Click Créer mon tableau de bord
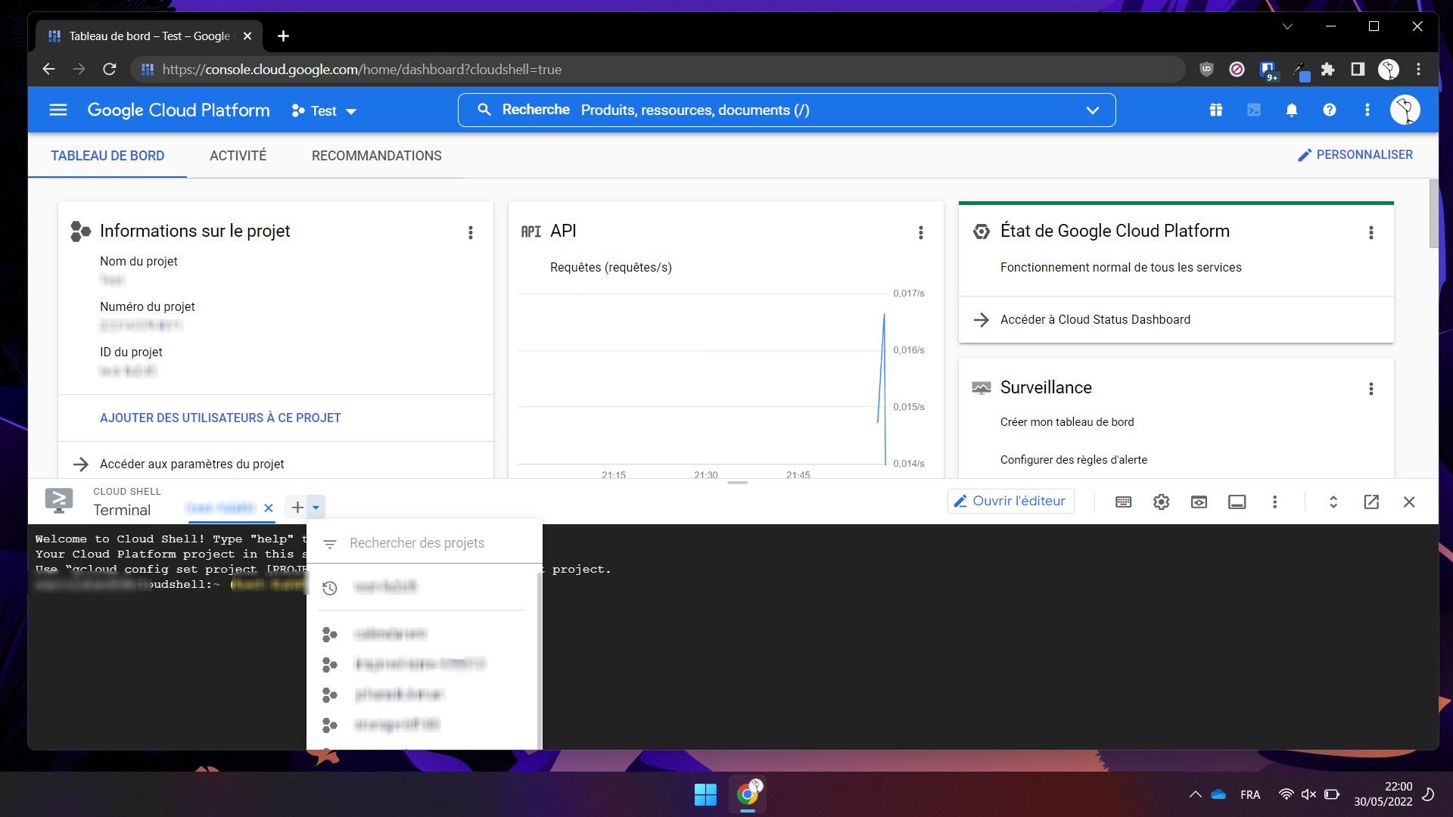Image resolution: width=1453 pixels, height=817 pixels. coord(1067,422)
